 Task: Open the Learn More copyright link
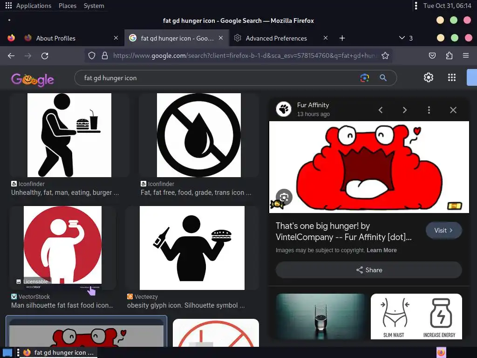(x=382, y=250)
